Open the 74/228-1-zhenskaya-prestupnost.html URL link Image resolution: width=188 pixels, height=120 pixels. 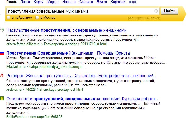[x=54, y=90]
